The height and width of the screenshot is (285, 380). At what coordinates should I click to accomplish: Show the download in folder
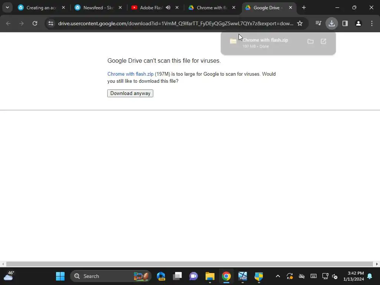pos(311,42)
